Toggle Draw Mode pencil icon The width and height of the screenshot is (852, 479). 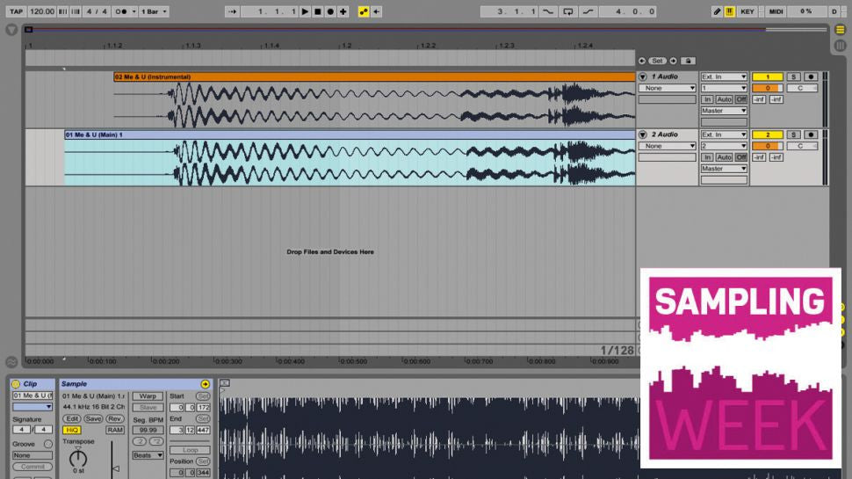point(717,11)
